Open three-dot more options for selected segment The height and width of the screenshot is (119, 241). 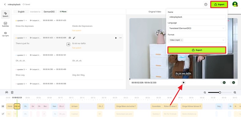(x=120, y=38)
